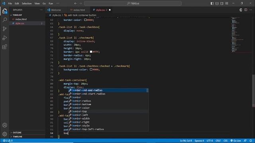Open the View menu
The width and height of the screenshot is (255, 143).
pyautogui.click(x=37, y=3)
